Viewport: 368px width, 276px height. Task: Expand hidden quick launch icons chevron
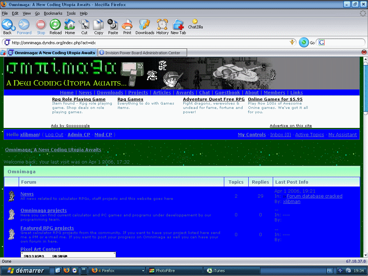[83, 269]
